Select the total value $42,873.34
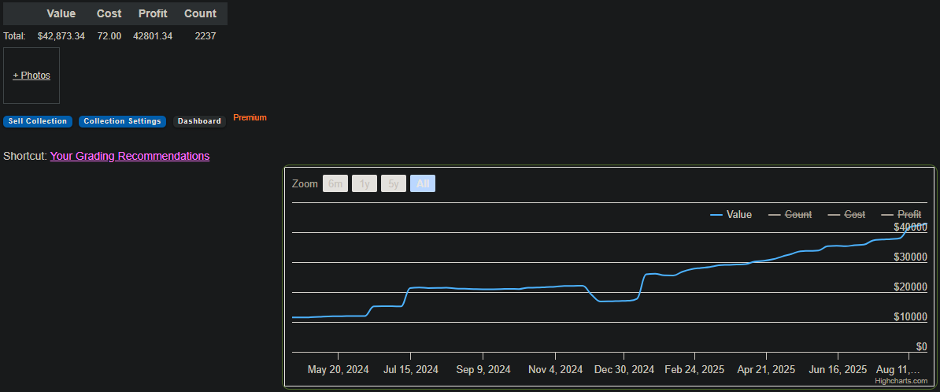The image size is (940, 392). click(61, 36)
